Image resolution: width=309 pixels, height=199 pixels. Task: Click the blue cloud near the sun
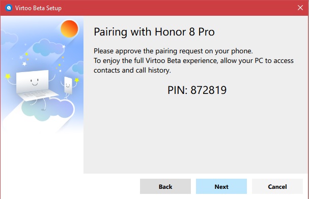click(x=48, y=48)
